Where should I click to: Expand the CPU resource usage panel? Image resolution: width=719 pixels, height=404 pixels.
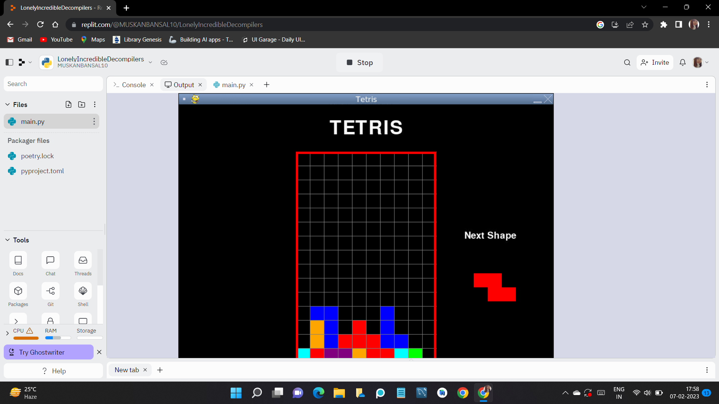point(7,333)
